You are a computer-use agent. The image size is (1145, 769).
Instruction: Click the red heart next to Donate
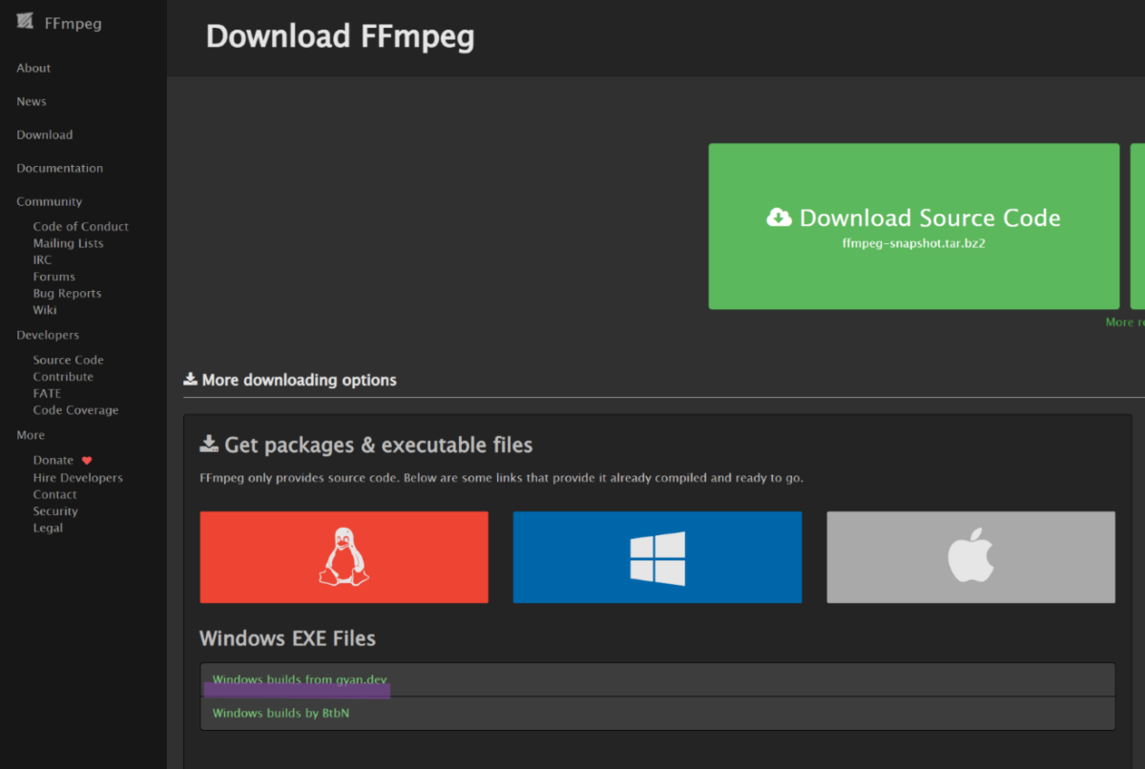[87, 461]
